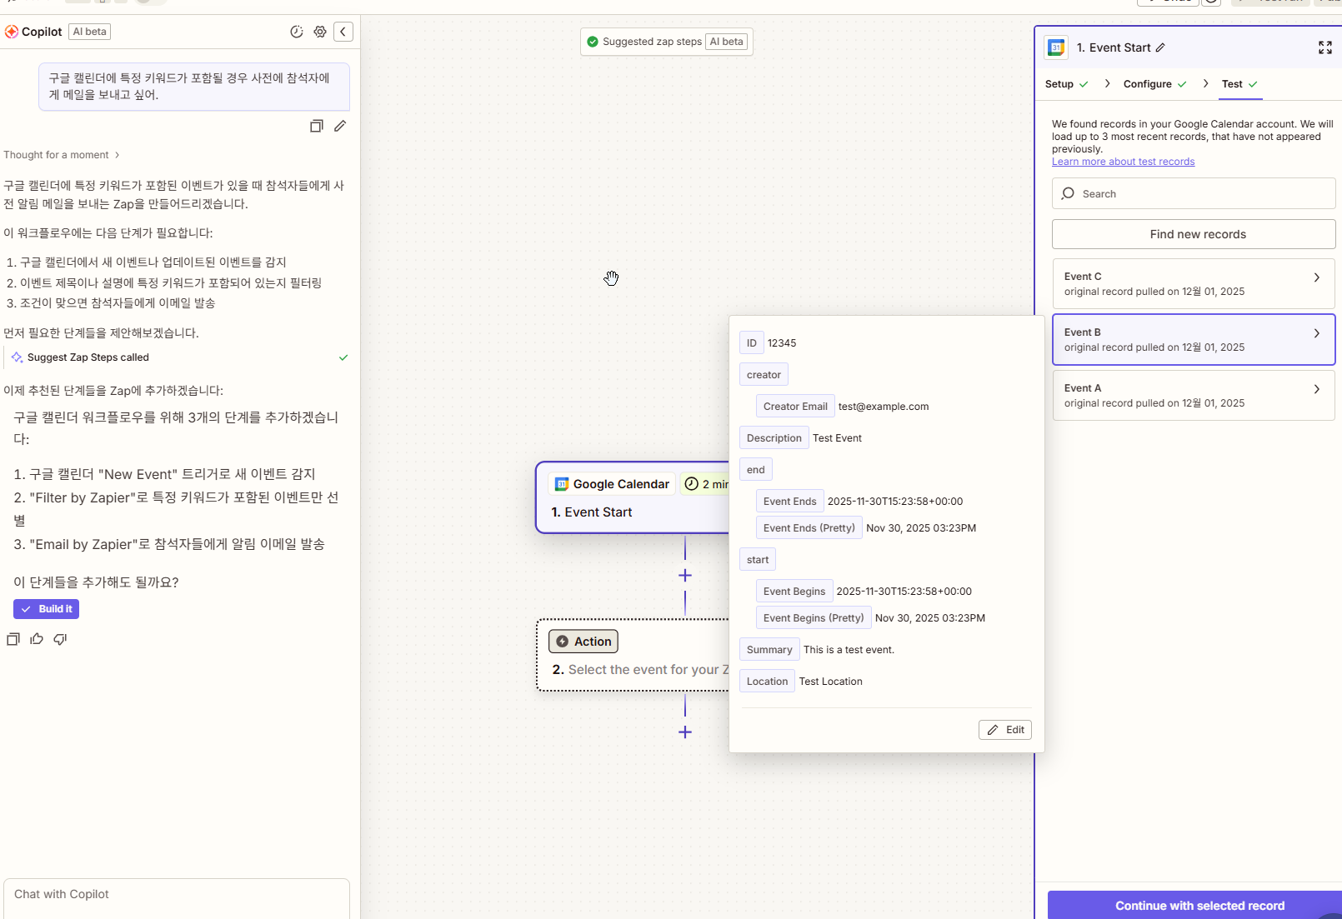The width and height of the screenshot is (1342, 919).
Task: Open Copilot settings gear
Action: tap(320, 32)
